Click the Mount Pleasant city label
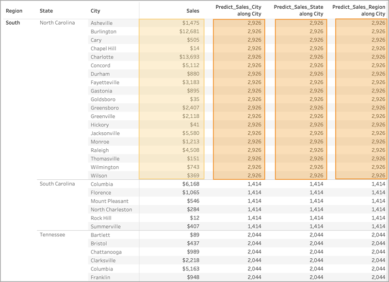The image size is (389, 282). pyautogui.click(x=110, y=201)
